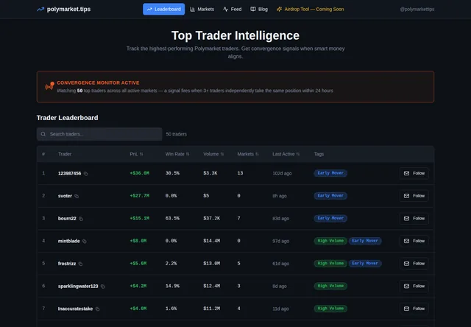Follow trader frostrizz
Image resolution: width=471 pixels, height=327 pixels.
(x=414, y=264)
